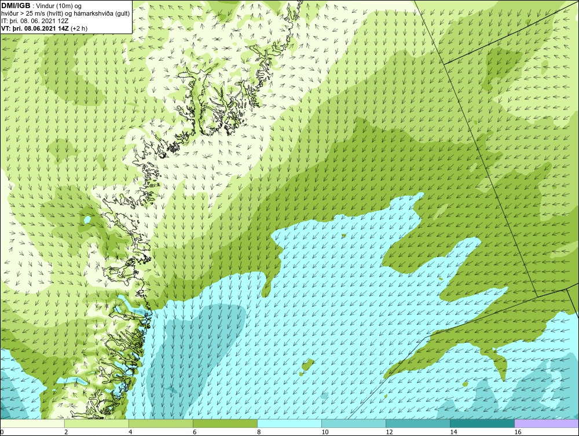Click the legend value label '8'
Viewport: 579px width, 436px height.
[259, 432]
